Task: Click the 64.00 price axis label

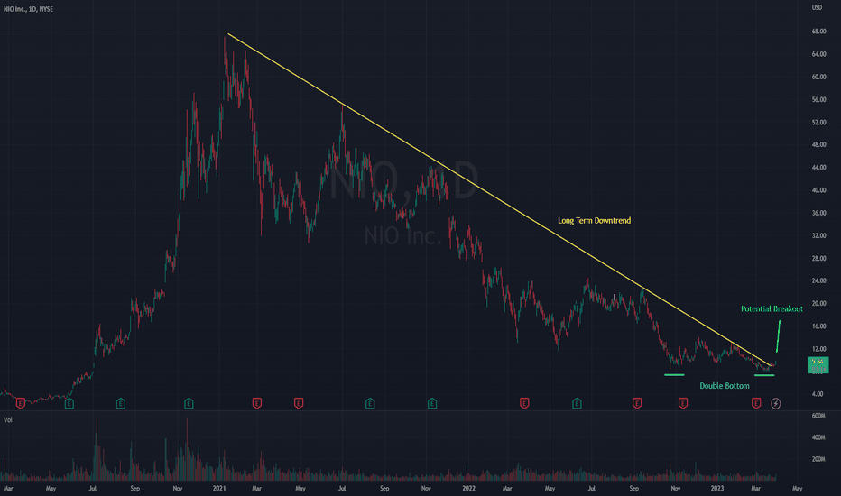Action: 818,54
